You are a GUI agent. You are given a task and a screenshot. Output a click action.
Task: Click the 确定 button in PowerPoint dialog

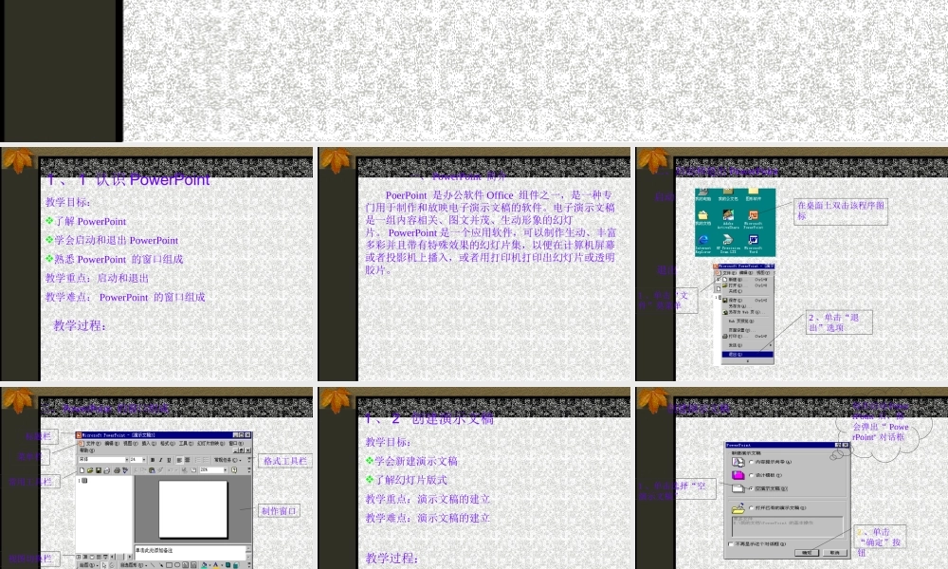pyautogui.click(x=807, y=553)
